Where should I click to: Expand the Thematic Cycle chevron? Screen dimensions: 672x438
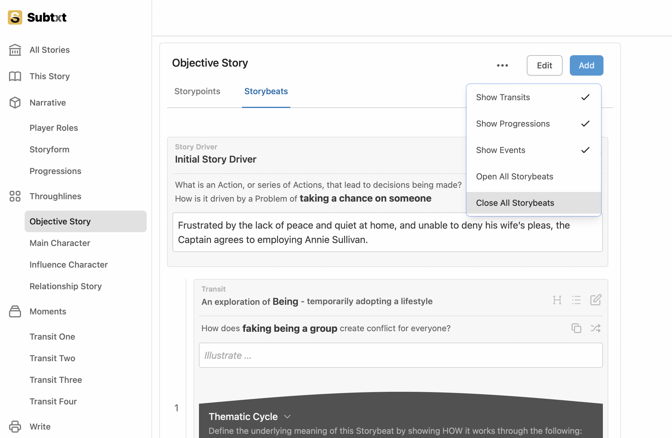(287, 417)
